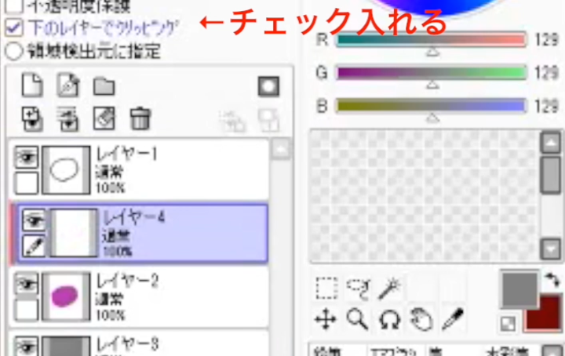Delete layer with trash can icon
565x356 pixels.
pyautogui.click(x=140, y=118)
